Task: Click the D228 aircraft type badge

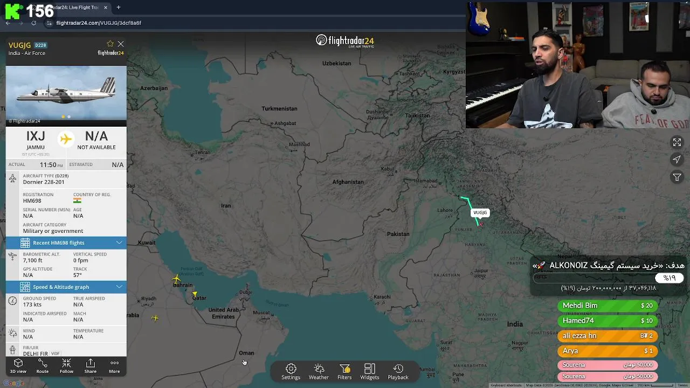Action: pyautogui.click(x=40, y=45)
